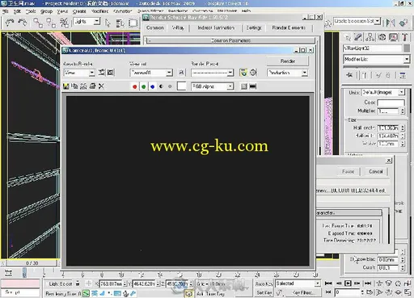Screen dimensions: 414x298
Task: Open the Lights selection filter dropdown
Action: pos(97,22)
